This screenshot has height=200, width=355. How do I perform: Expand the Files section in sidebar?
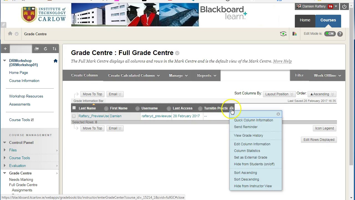click(4, 150)
